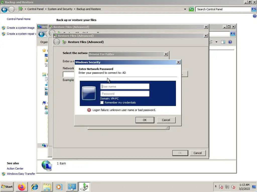Click Action Center flag in system tray
Viewport: 257px width, 192px height.
[221, 186]
